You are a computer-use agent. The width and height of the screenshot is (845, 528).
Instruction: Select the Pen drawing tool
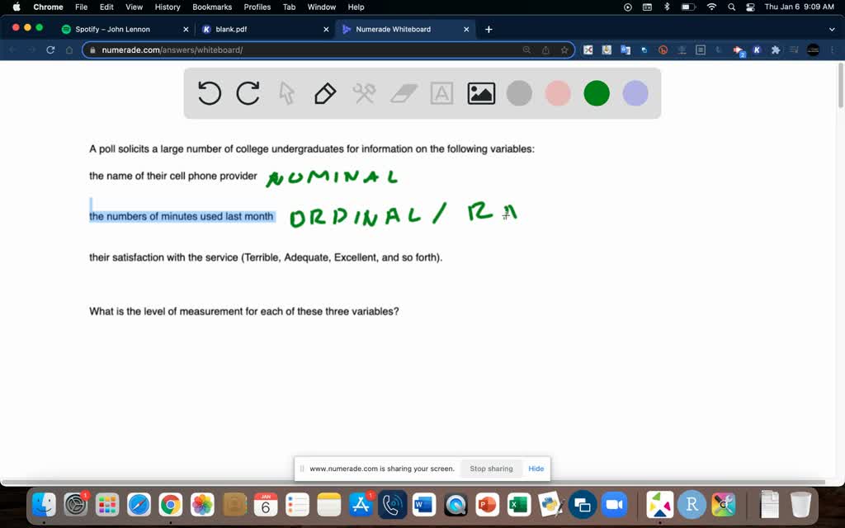[323, 93]
